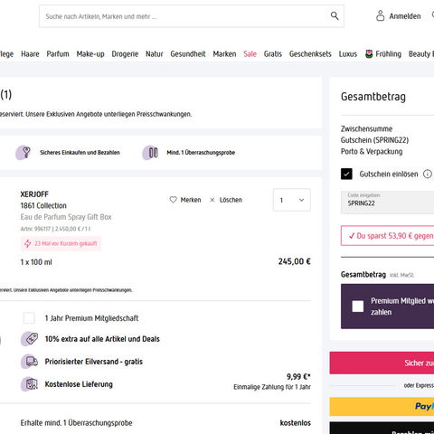The image size is (434, 434).
Task: Click the lightning icon in recently bought badge
Action: point(27,243)
